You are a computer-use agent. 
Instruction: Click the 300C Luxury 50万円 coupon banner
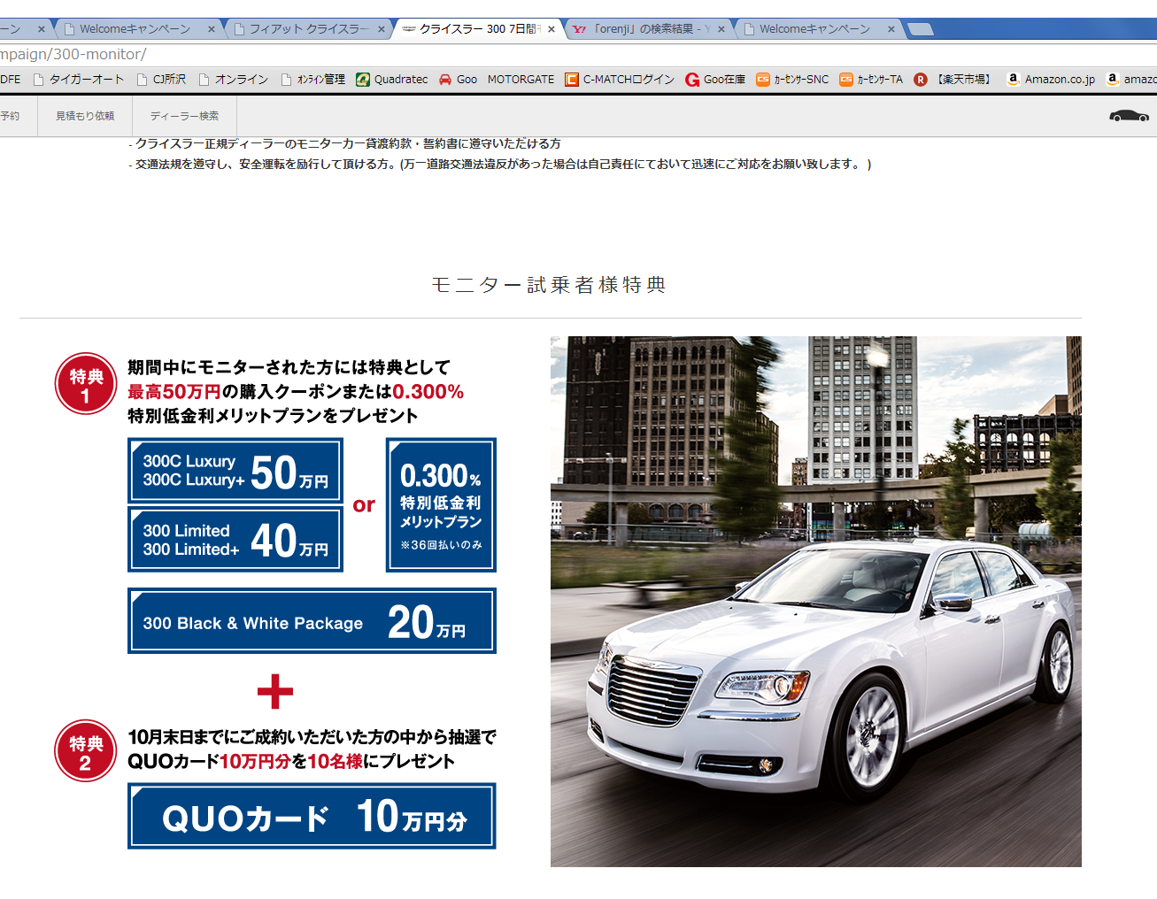click(x=235, y=471)
